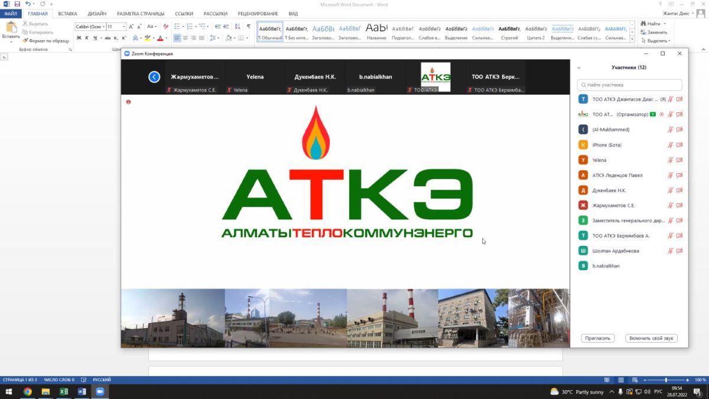Click the Find (Найти) binoculars icon
This screenshot has height=399, width=709.
[x=643, y=24]
